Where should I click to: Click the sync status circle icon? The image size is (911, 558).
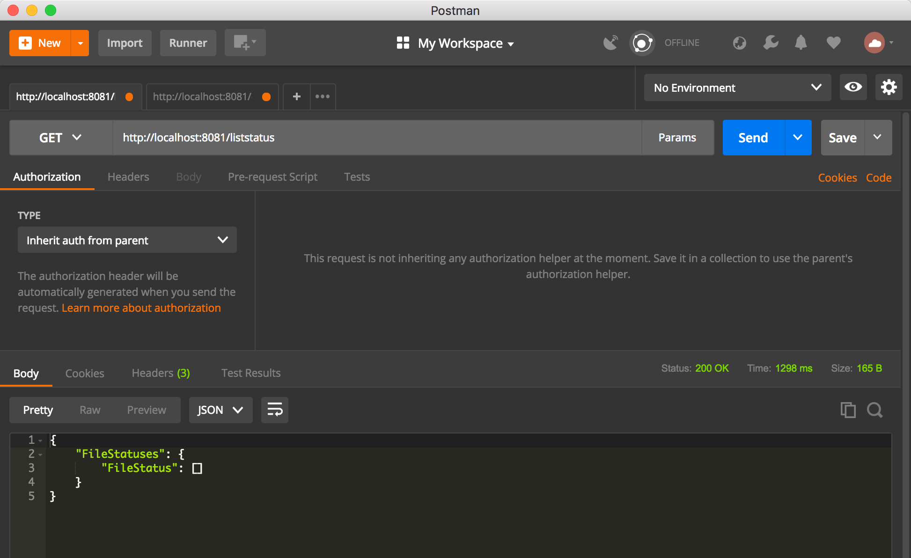pos(642,43)
